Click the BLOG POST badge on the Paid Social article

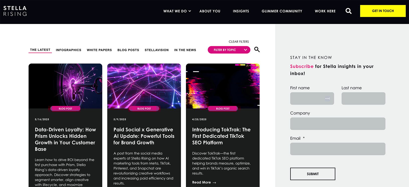click(x=144, y=108)
